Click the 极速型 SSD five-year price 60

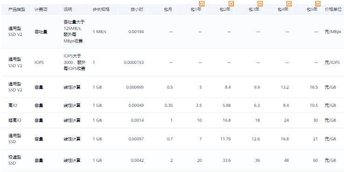click(315, 161)
